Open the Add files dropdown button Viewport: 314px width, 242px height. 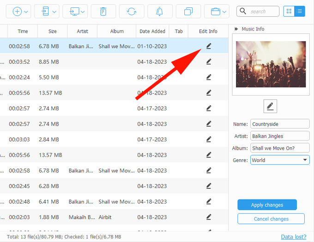(x=20, y=11)
